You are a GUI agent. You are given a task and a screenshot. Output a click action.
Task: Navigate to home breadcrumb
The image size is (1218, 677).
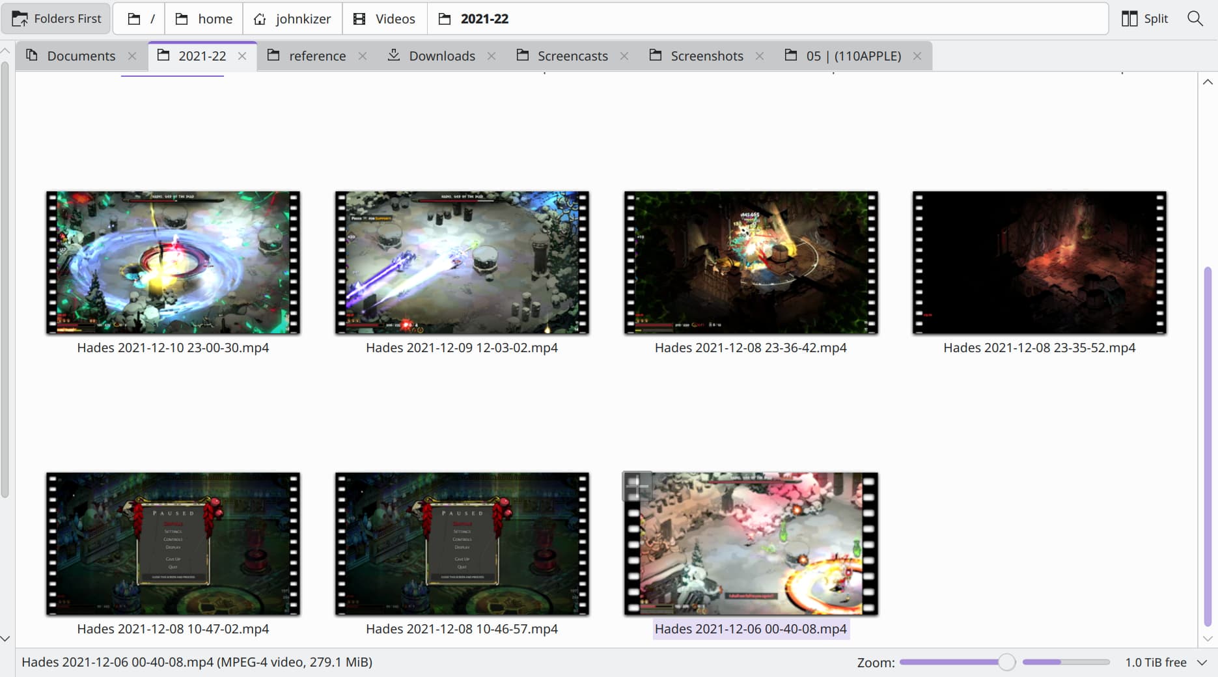click(204, 19)
